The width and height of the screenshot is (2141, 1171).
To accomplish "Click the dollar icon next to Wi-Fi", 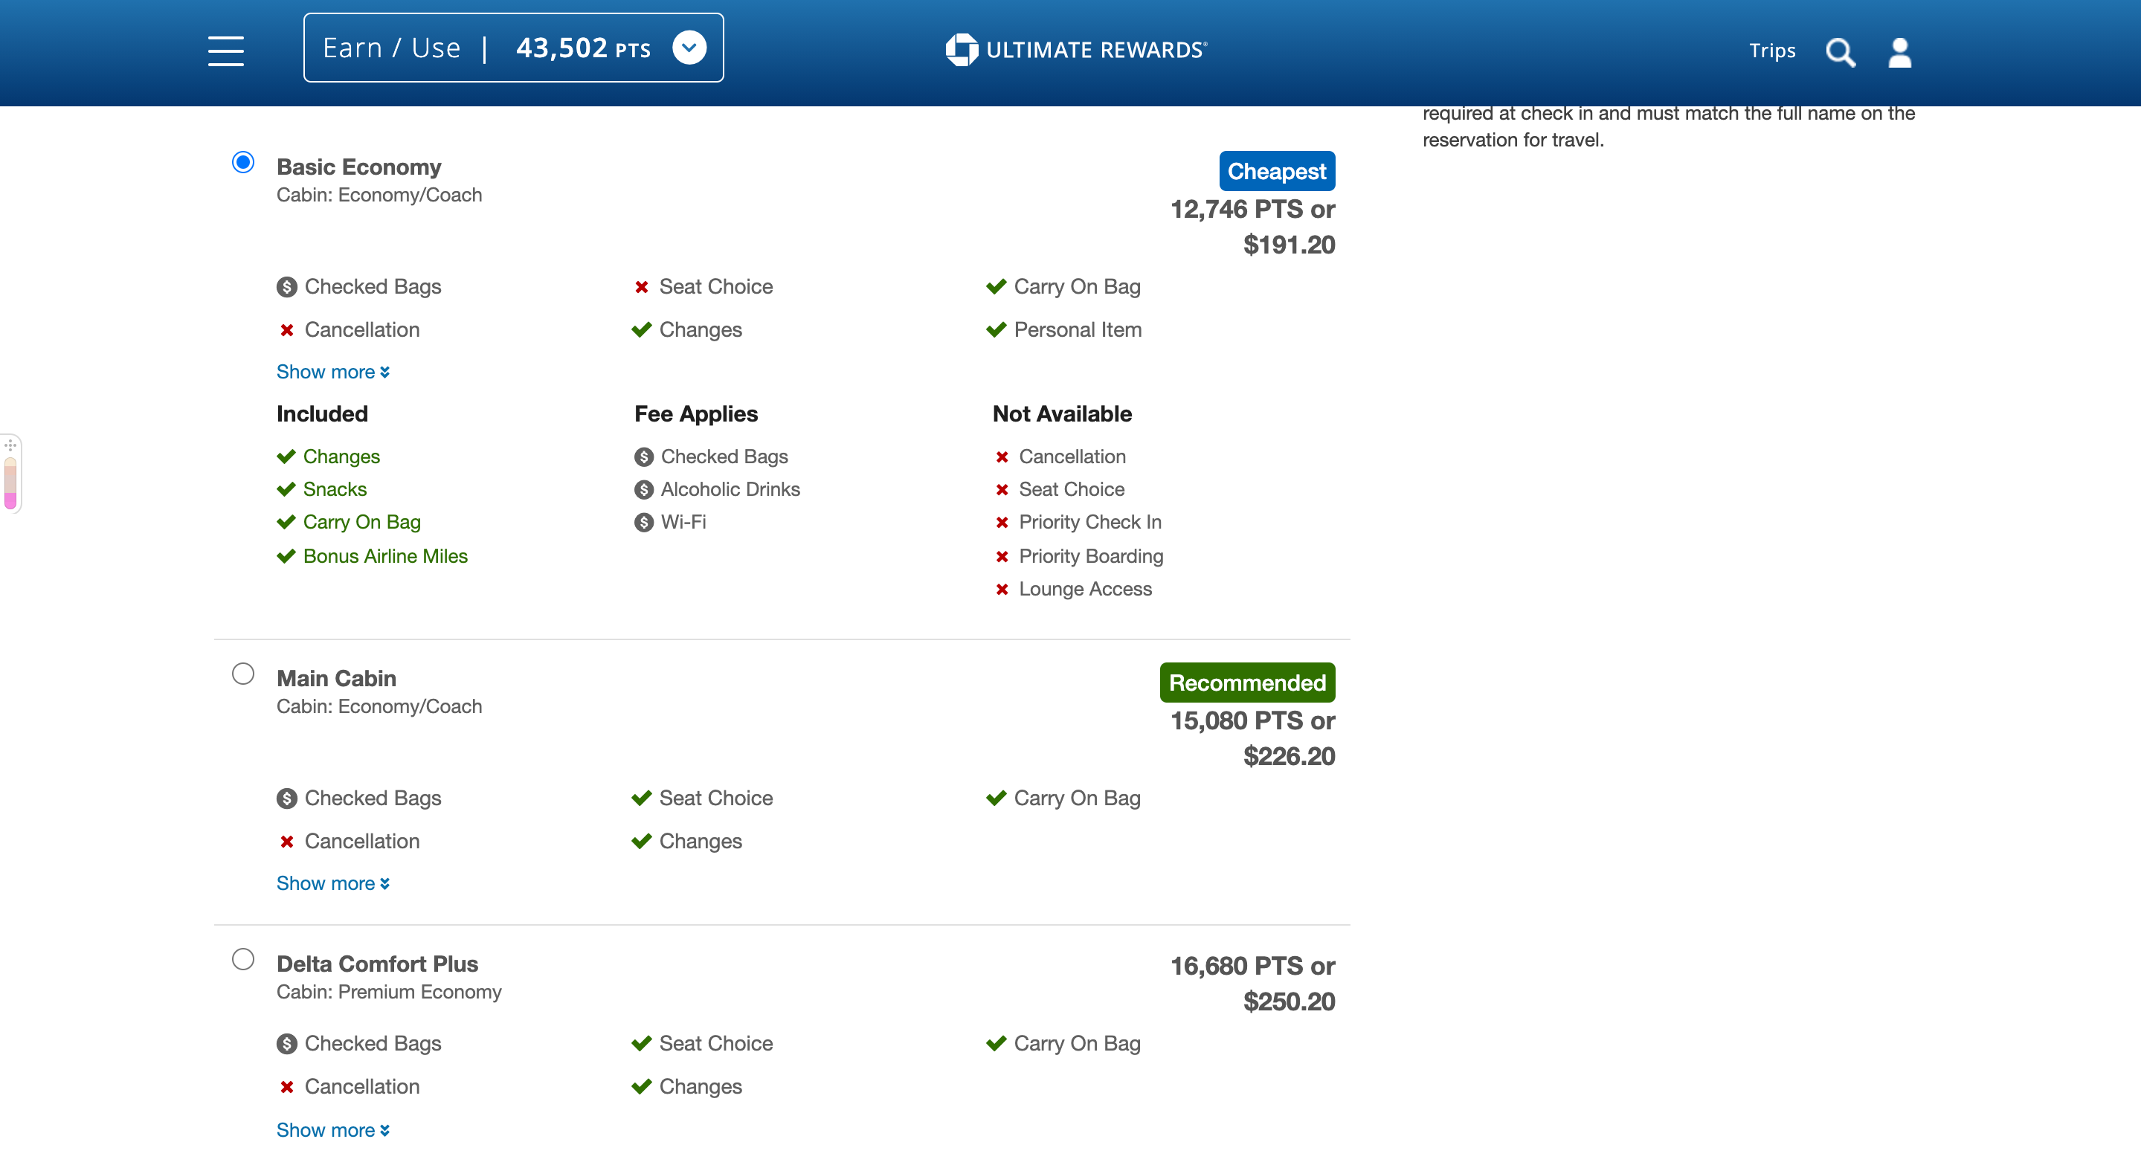I will [x=644, y=522].
